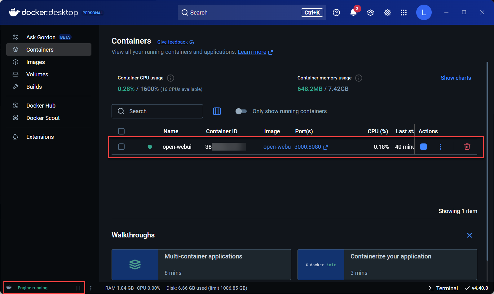The height and width of the screenshot is (294, 494).
Task: Click the Docker Desktop whale logo
Action: [15, 12]
